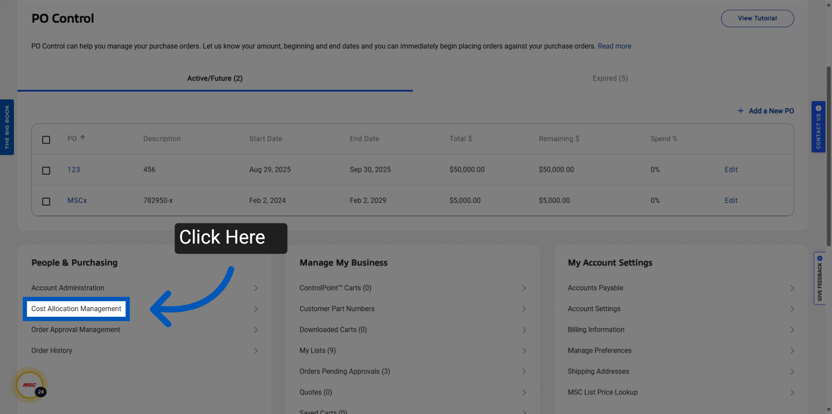The width and height of the screenshot is (832, 414).
Task: Open ControlPoint Carts (0)
Action: [x=335, y=288]
